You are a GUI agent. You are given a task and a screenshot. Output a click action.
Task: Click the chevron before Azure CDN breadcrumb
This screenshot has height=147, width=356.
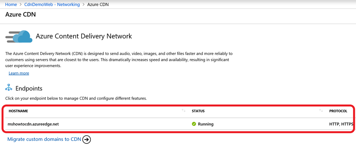[x=84, y=5]
